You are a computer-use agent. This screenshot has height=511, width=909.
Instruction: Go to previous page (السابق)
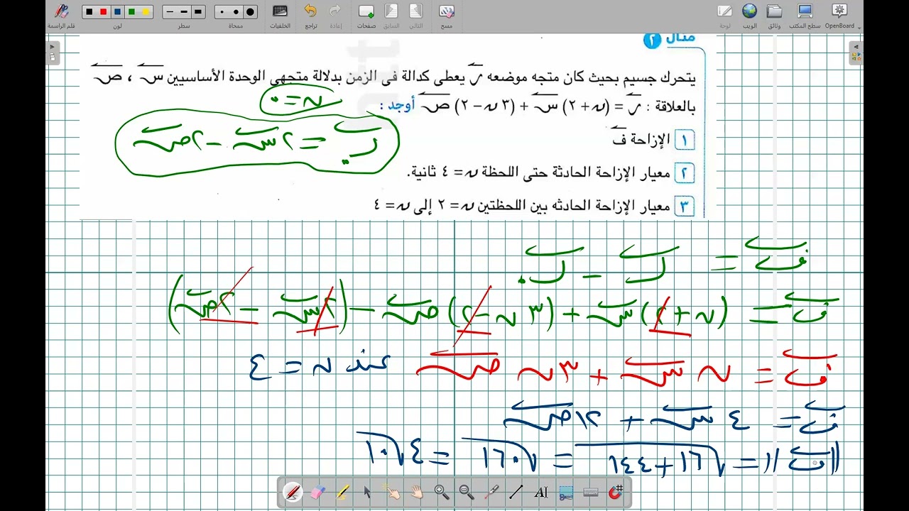391,16
